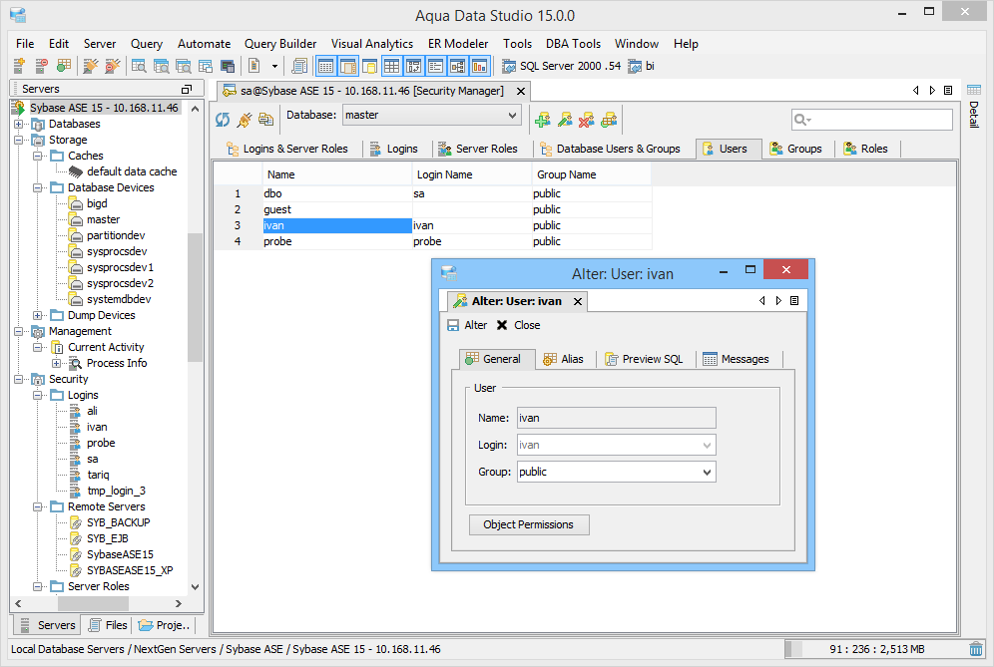
Task: Expand the Process Info node
Action: tap(57, 363)
